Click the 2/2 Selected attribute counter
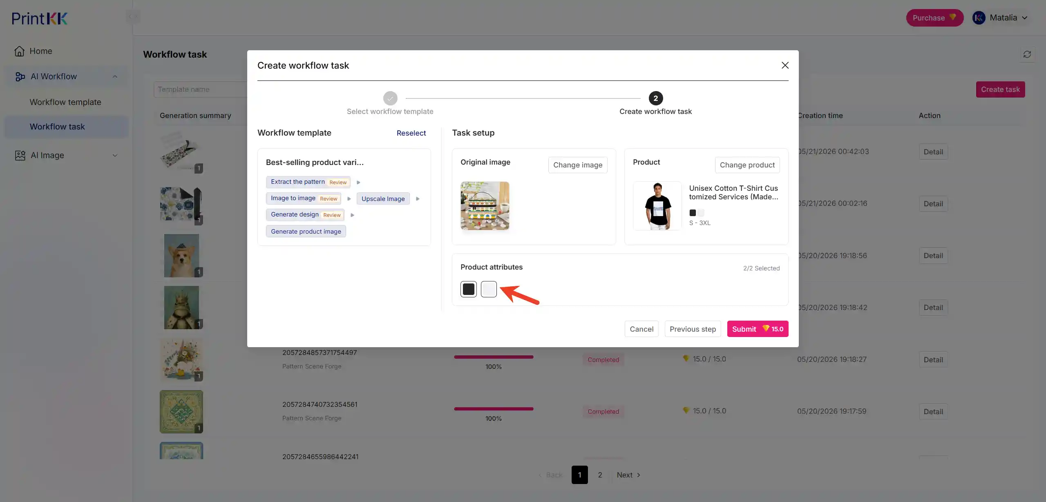Image resolution: width=1046 pixels, height=502 pixels. click(761, 268)
